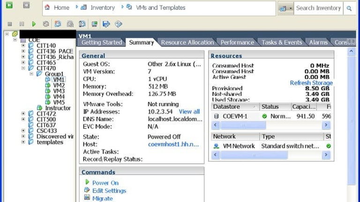Click the network horizontal scrollbar thumb
Screen dimensions: 360x202
pyautogui.click(x=254, y=155)
